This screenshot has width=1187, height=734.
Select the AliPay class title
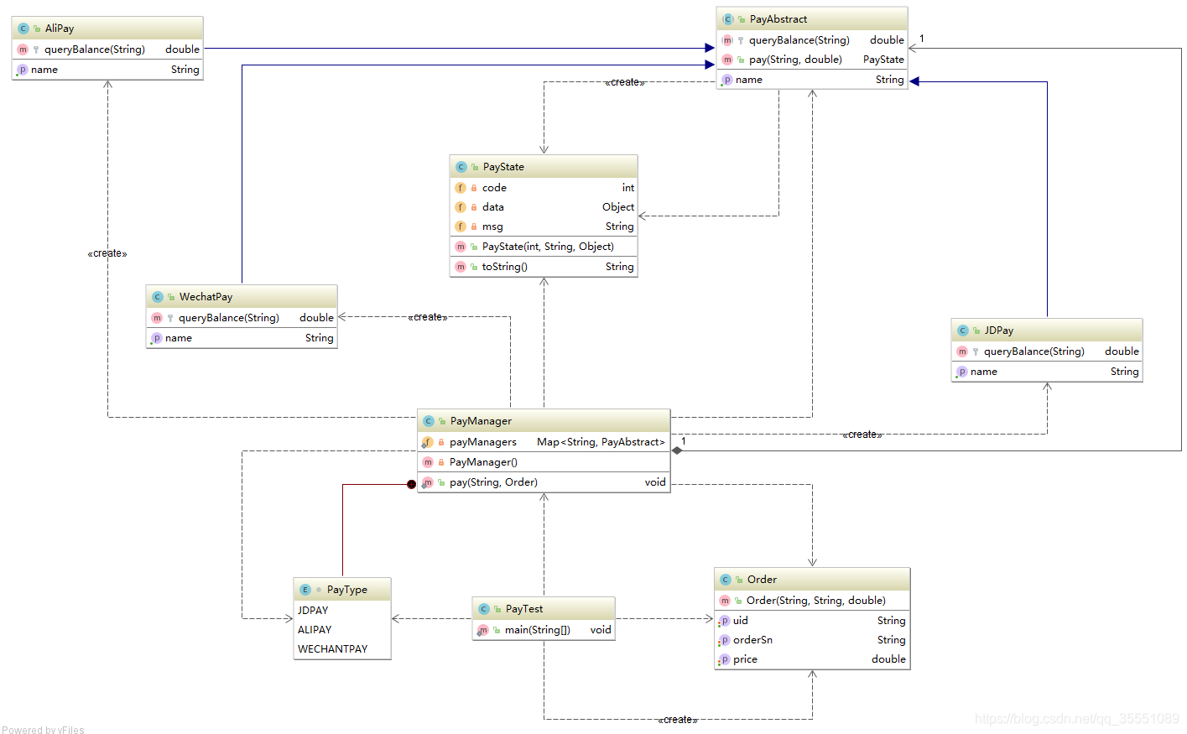(x=60, y=29)
